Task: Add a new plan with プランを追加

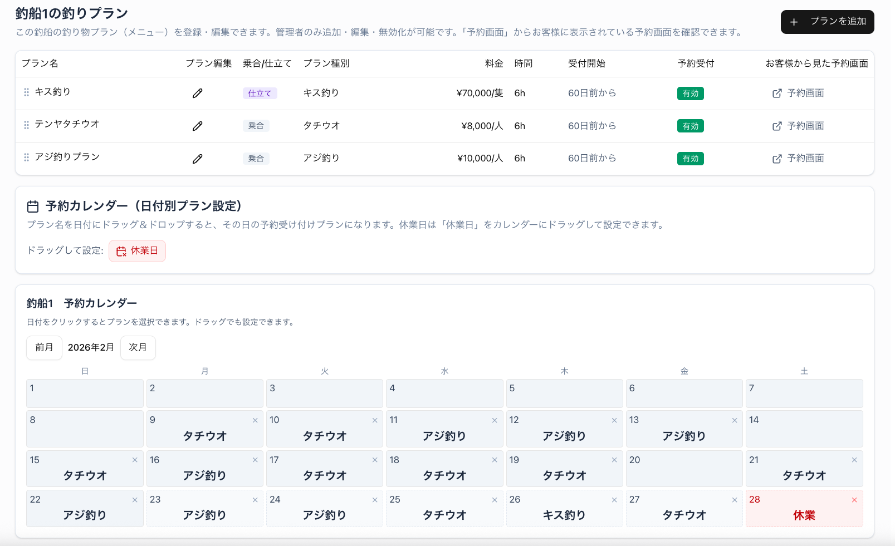Action: (827, 22)
